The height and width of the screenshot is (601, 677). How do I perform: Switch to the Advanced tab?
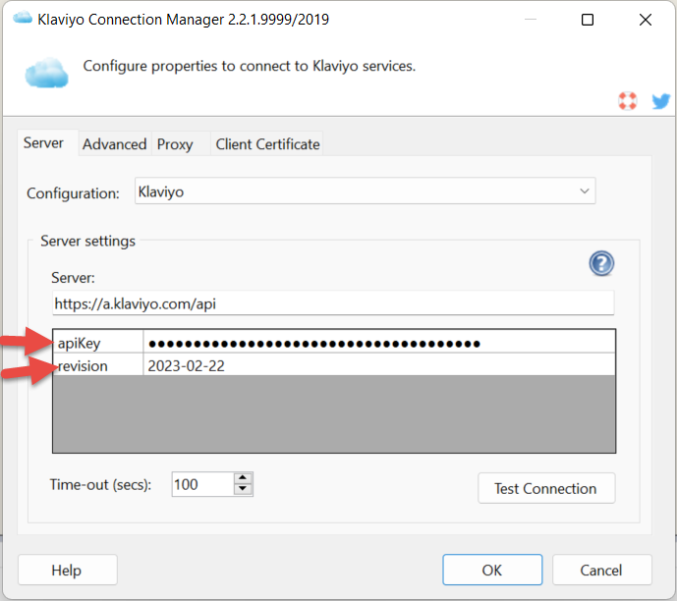click(114, 144)
